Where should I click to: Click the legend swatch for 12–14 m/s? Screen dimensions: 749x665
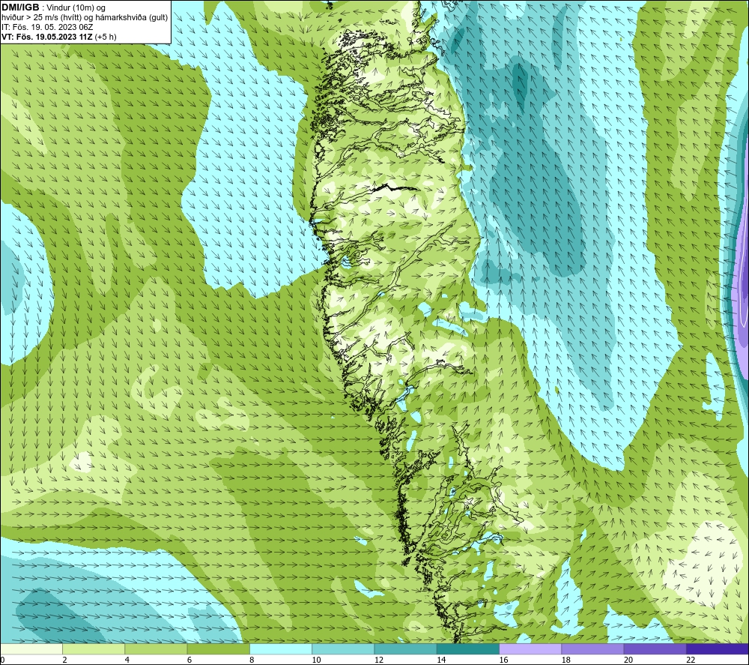click(x=405, y=649)
